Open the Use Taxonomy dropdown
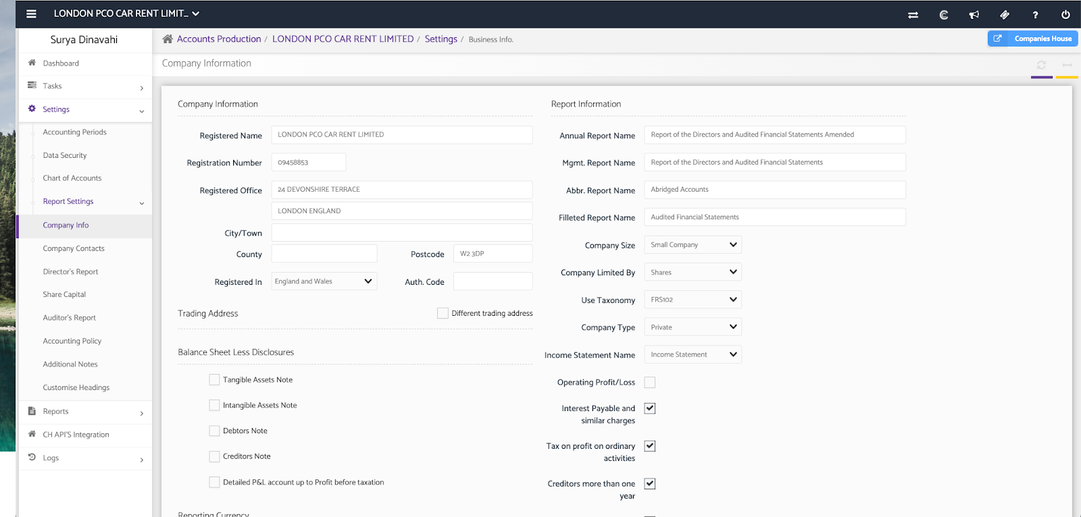Screen dimensions: 1081x517 (693, 300)
